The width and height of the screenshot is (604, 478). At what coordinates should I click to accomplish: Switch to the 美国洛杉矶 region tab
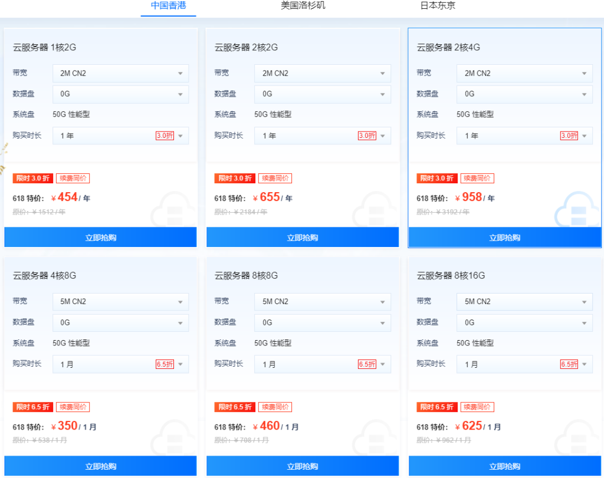(x=303, y=6)
